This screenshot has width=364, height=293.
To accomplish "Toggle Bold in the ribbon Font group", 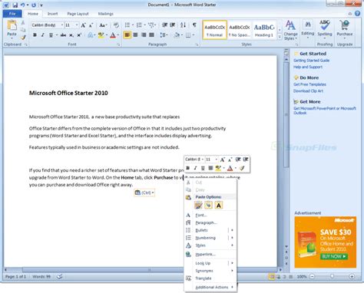I will coord(35,35).
